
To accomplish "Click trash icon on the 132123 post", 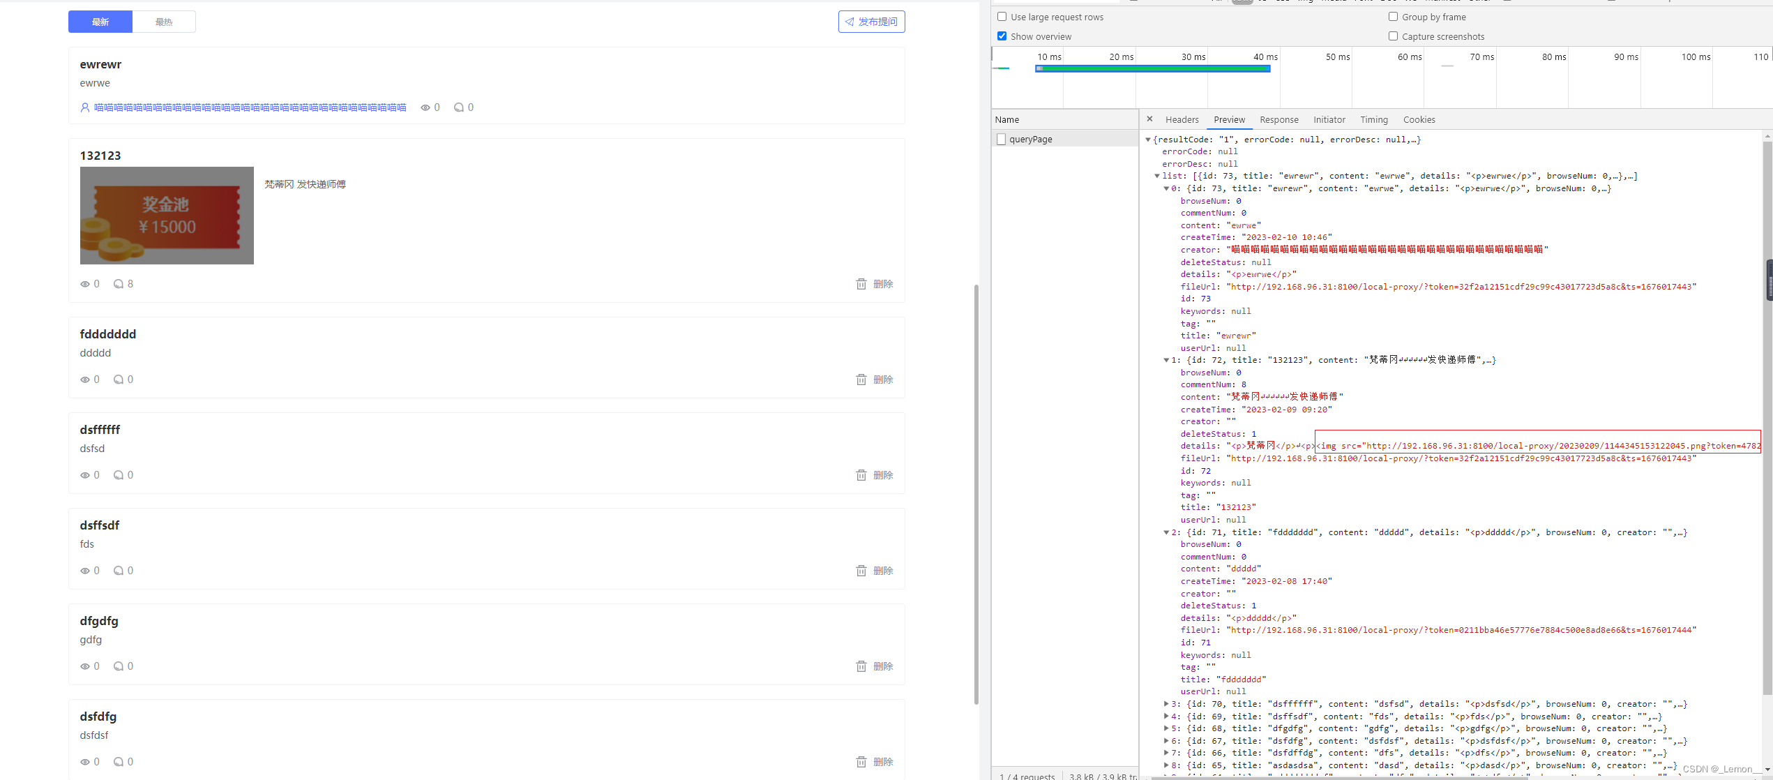I will [861, 284].
